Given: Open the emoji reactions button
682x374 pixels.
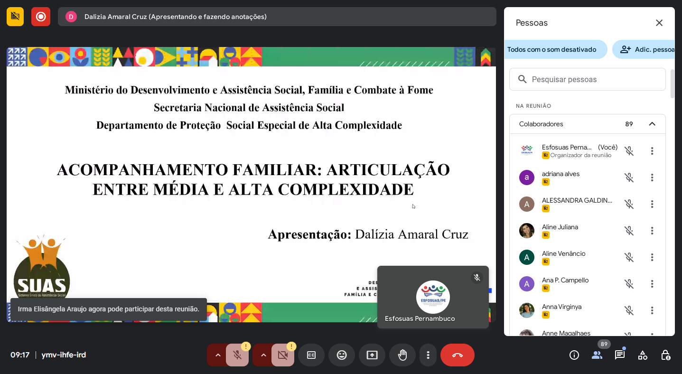Looking at the screenshot, I should point(342,355).
